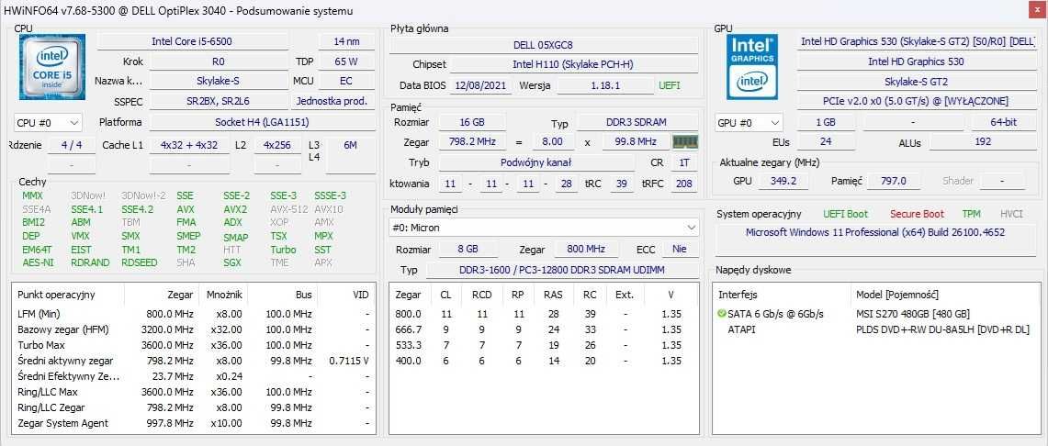Click the Intel Core i5 processor logo
This screenshot has width=1048, height=446.
[x=53, y=67]
